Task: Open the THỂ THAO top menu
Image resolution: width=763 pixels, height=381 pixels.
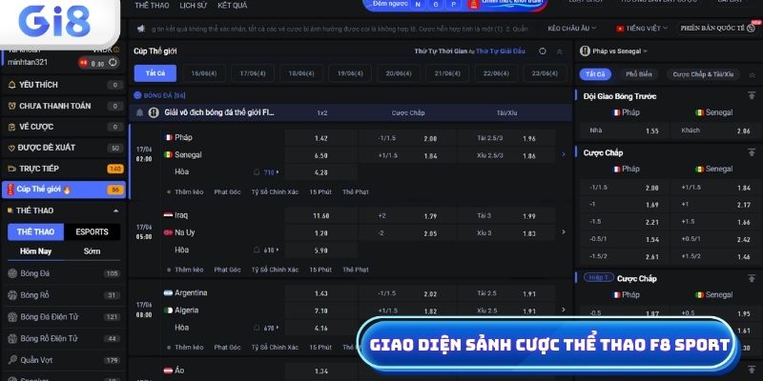Action: (152, 6)
